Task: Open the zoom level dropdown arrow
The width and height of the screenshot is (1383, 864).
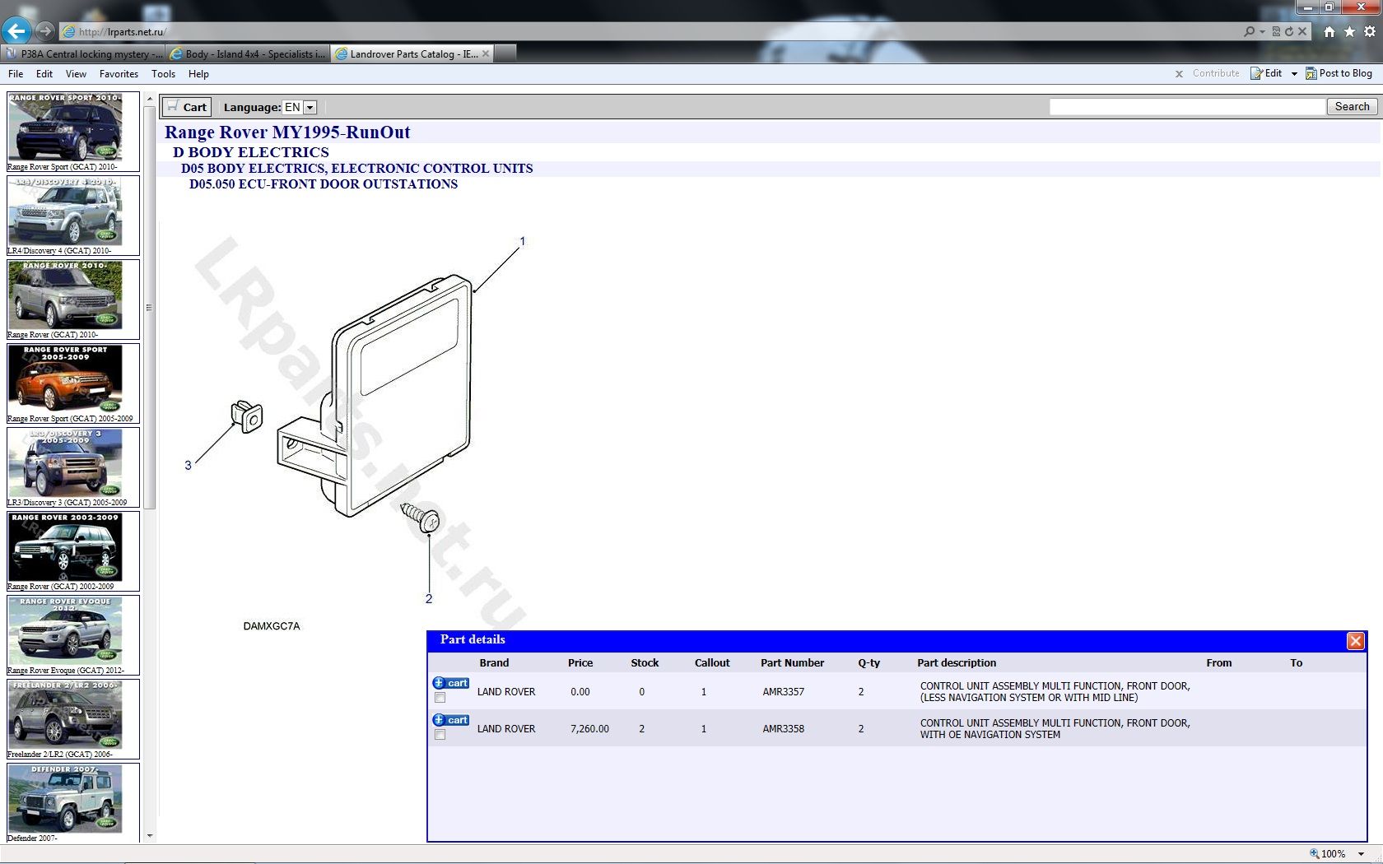Action: pos(1361,854)
